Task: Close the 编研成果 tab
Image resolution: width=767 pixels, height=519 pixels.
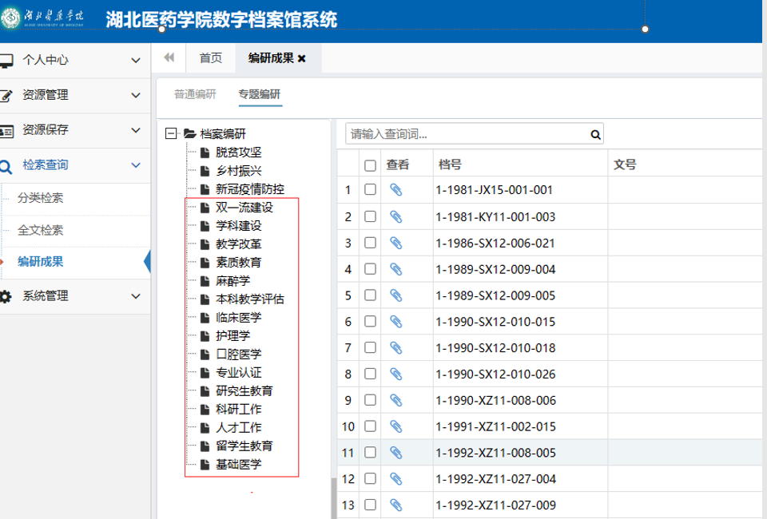Action: point(302,58)
